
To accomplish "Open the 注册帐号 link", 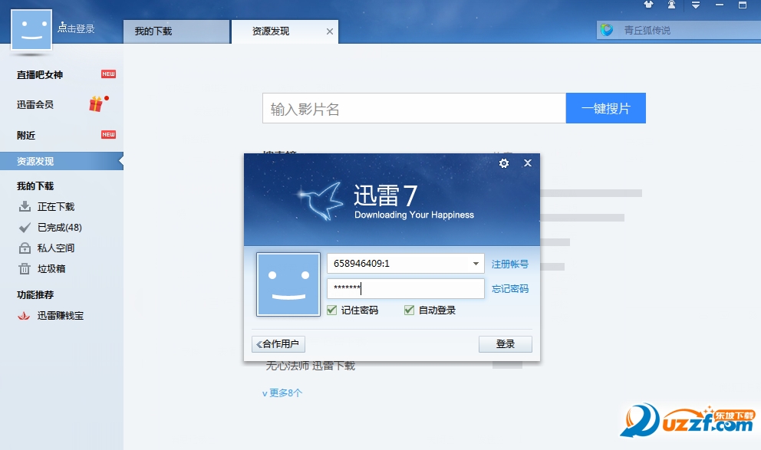I will (510, 264).
